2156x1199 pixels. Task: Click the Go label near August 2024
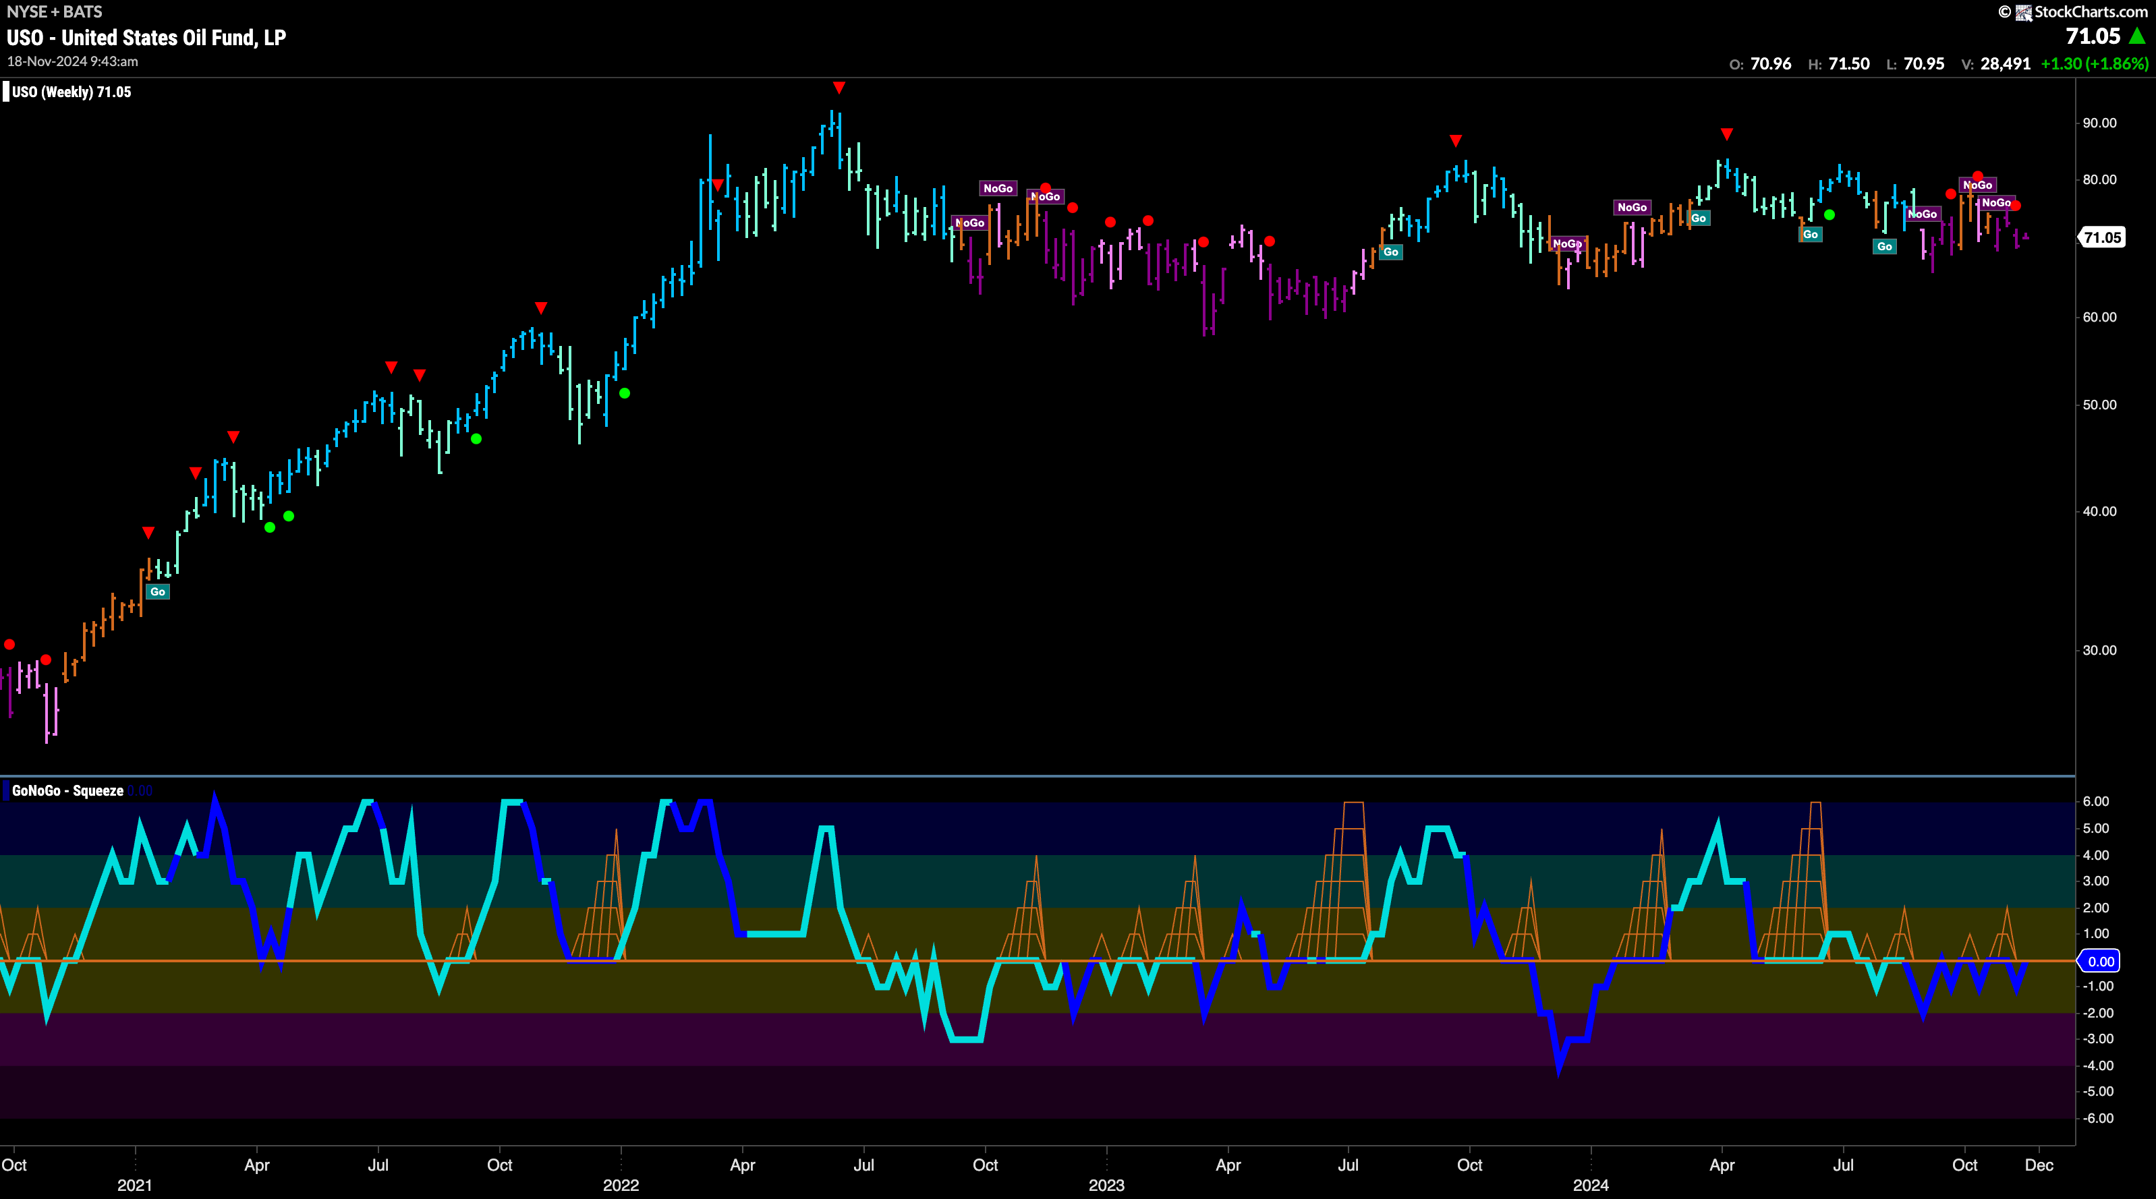(1884, 247)
